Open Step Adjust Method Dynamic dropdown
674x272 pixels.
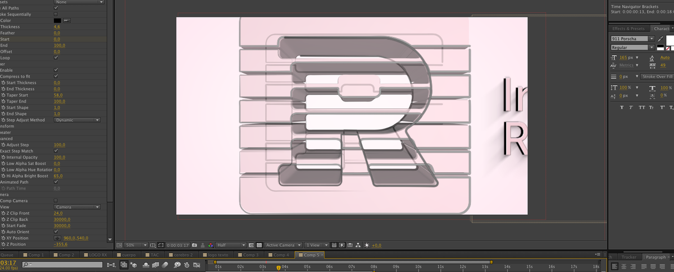[x=77, y=120]
